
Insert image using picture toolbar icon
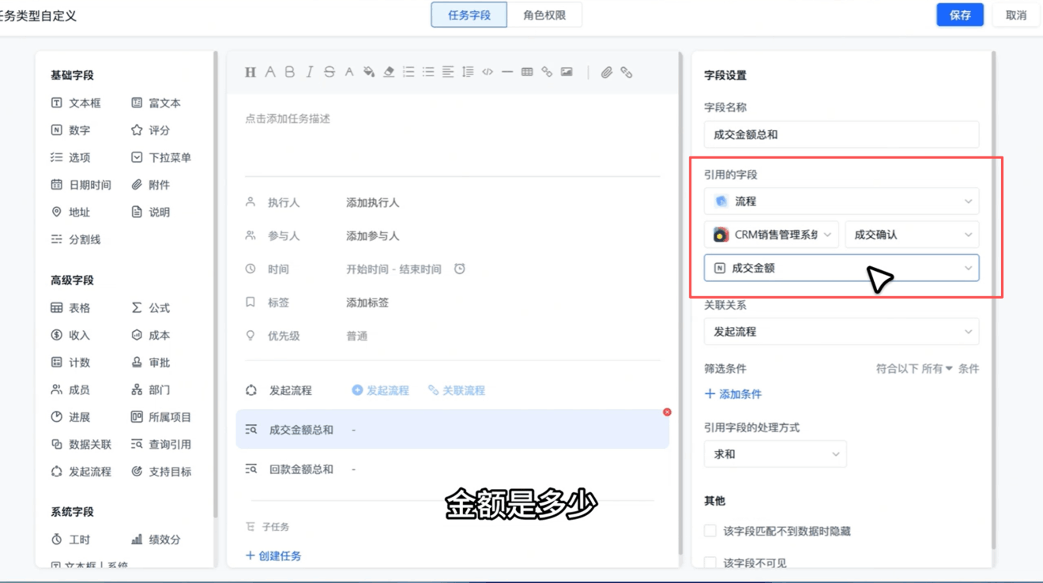567,72
